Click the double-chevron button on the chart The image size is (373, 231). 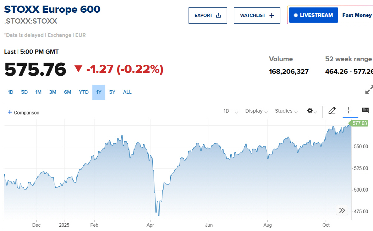tap(342, 210)
